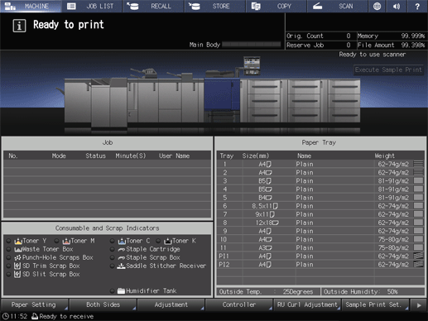The image size is (428, 321).
Task: Select tray 8 row with 12x18 paper
Action: [320, 223]
